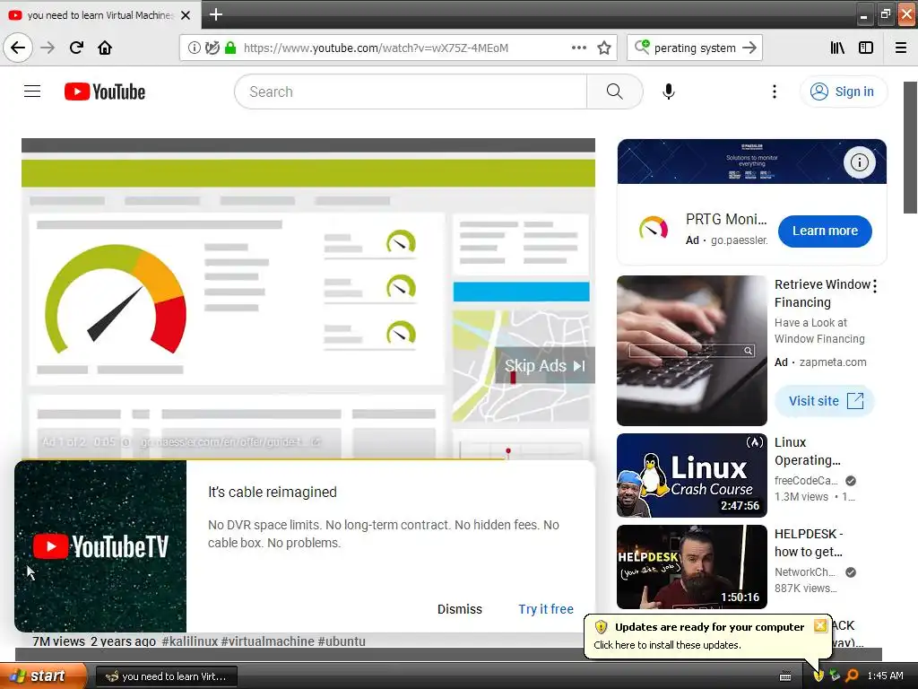The width and height of the screenshot is (918, 689).
Task: Open YouTube settings three-dot menu
Action: (x=774, y=92)
